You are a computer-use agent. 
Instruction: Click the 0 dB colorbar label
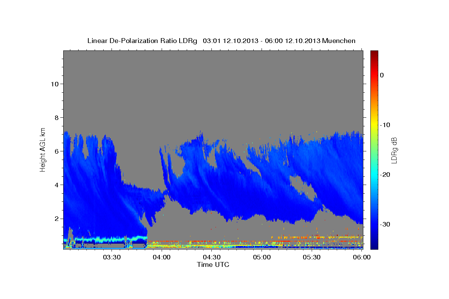click(x=382, y=75)
